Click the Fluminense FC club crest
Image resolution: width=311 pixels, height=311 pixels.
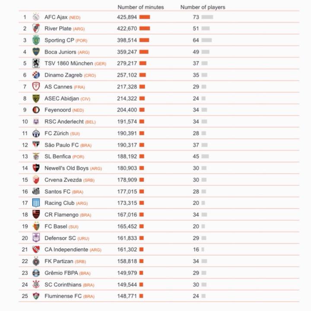click(x=36, y=296)
